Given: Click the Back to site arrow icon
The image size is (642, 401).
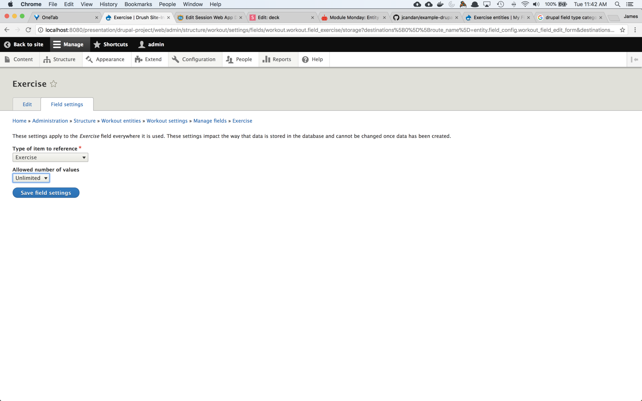Looking at the screenshot, I should (7, 45).
